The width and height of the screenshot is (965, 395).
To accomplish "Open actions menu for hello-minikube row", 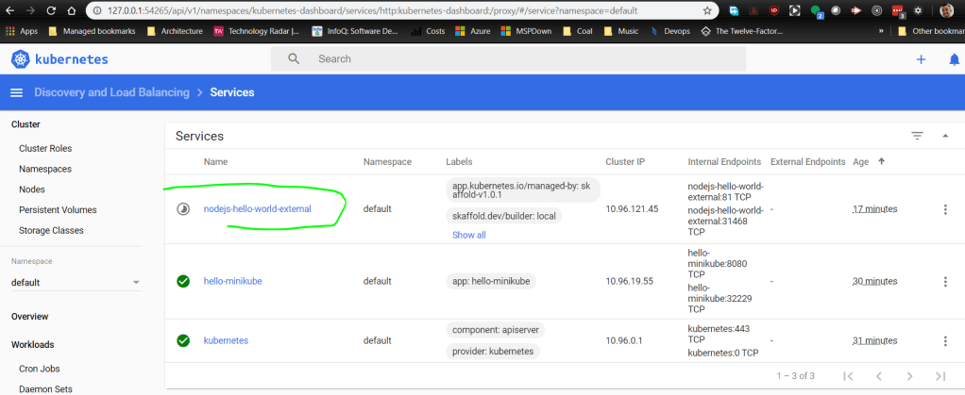I will tap(945, 281).
